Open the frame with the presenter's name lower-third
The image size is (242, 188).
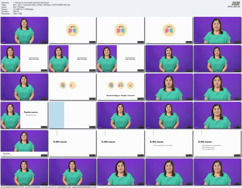(x=24, y=143)
